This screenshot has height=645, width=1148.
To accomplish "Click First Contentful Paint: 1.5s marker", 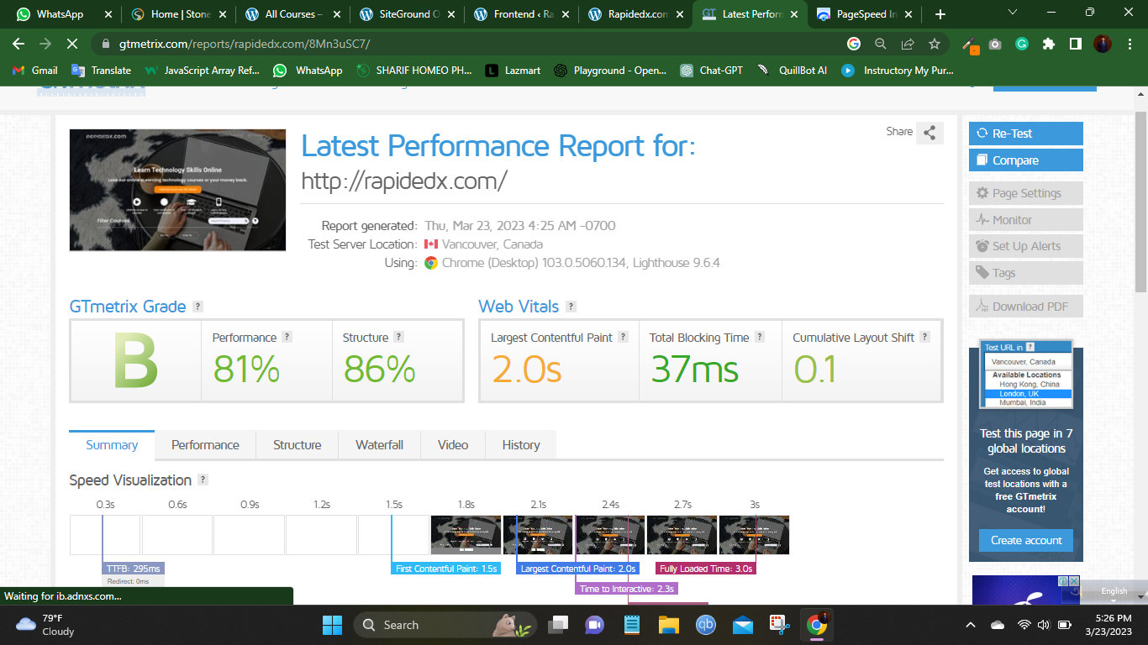I will pos(446,569).
